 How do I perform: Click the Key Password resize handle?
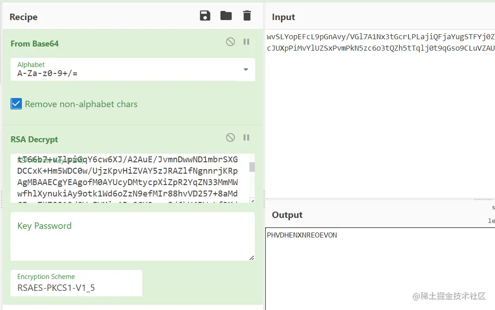[x=252, y=258]
